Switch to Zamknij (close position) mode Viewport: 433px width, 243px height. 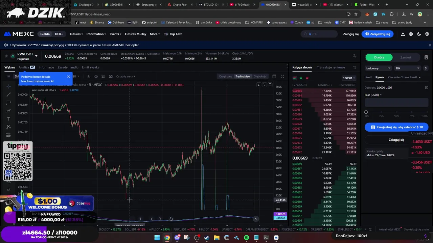tap(406, 57)
